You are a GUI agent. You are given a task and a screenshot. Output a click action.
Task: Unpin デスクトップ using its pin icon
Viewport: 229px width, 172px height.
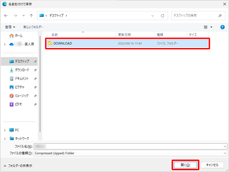coord(35,61)
